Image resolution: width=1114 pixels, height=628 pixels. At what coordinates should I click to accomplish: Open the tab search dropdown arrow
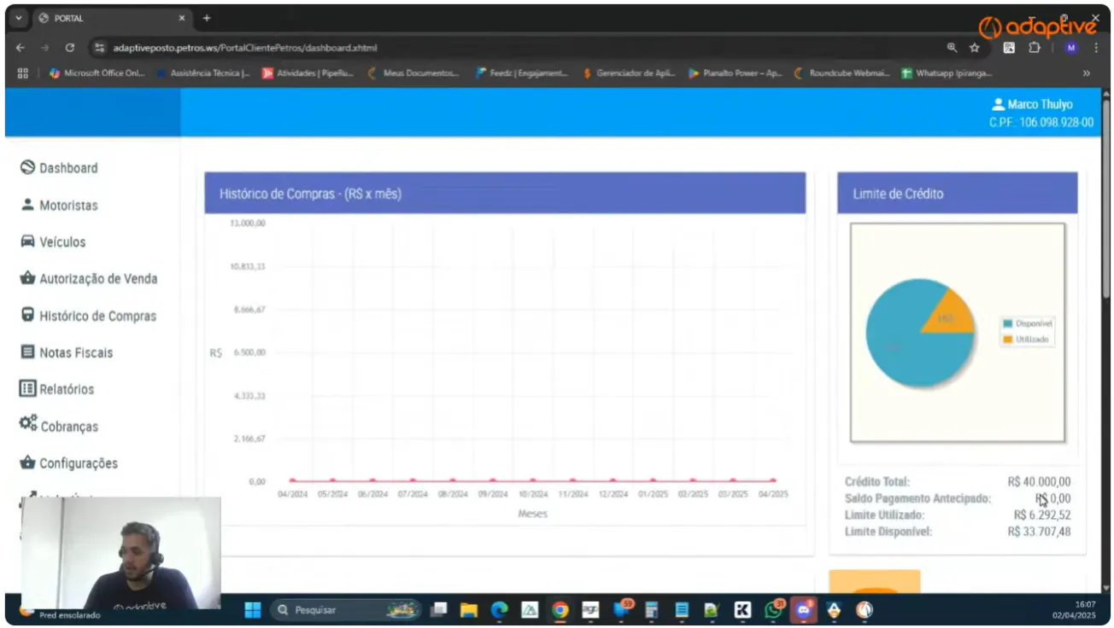[x=20, y=18]
